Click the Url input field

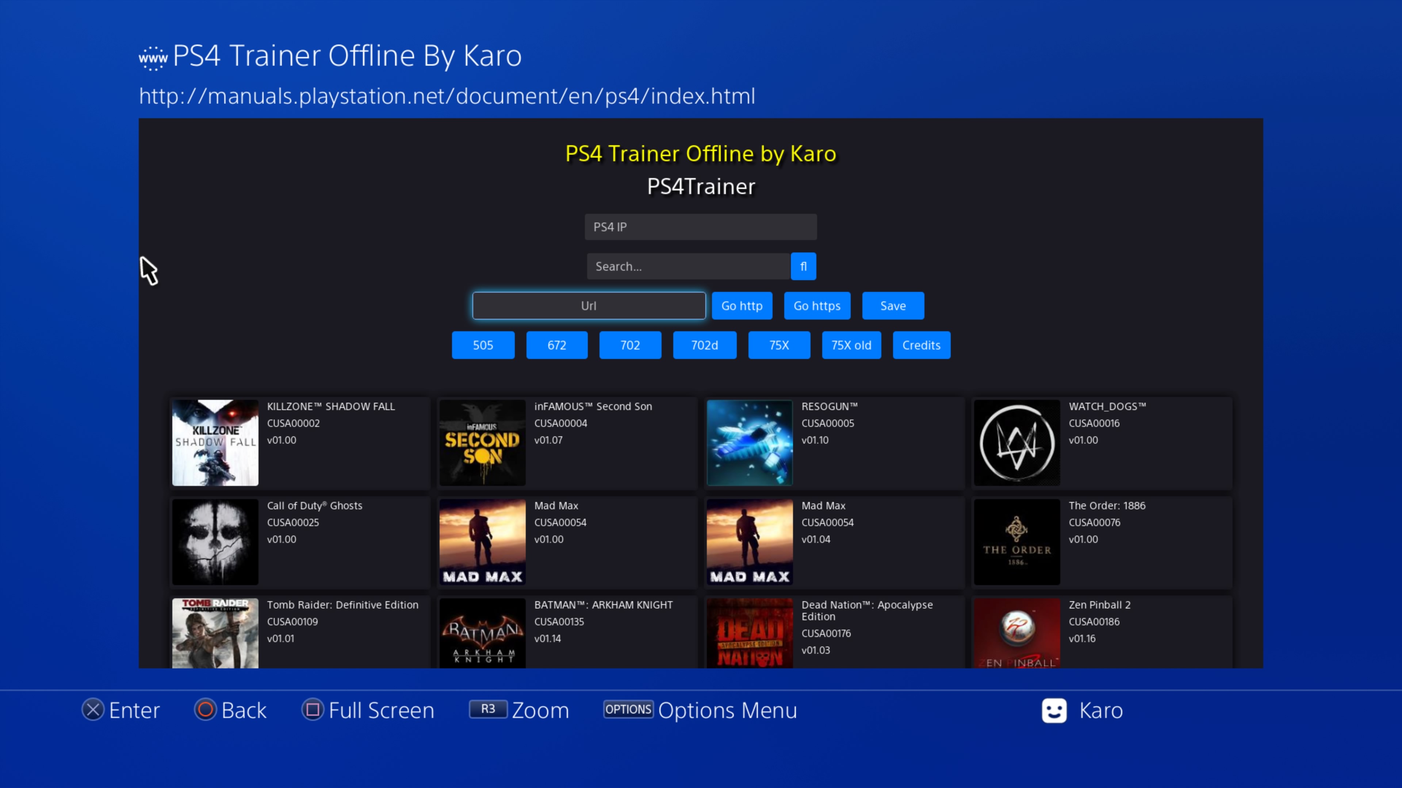click(589, 306)
